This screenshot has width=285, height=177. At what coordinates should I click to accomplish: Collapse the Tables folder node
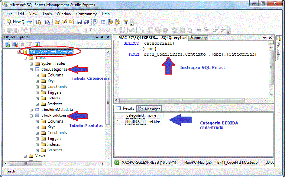pyautogui.click(x=25, y=58)
